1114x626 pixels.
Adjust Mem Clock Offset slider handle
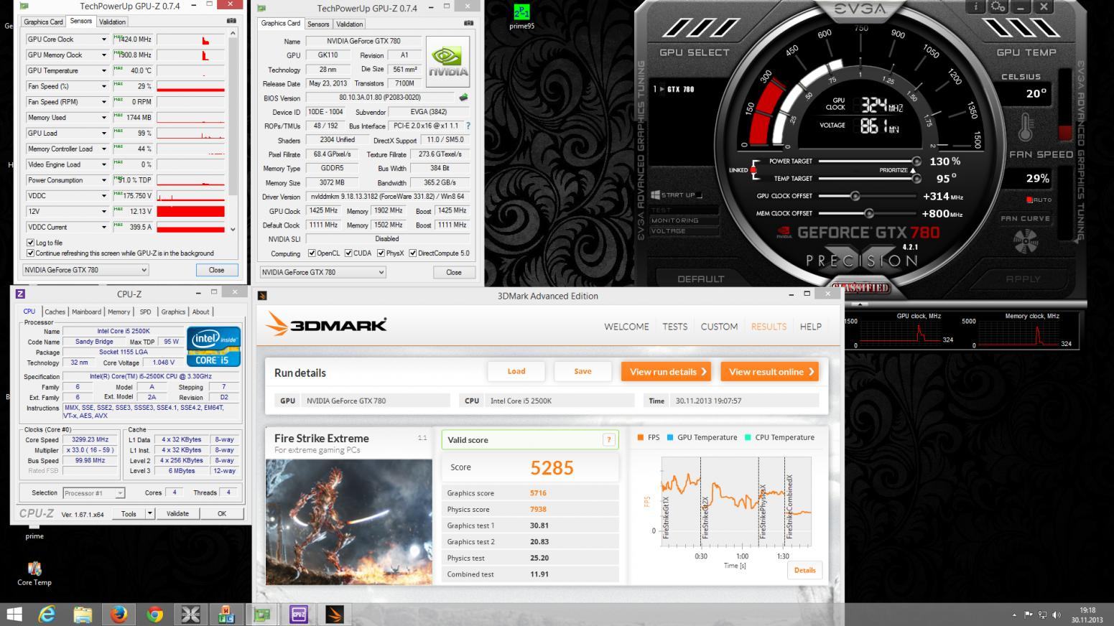[x=869, y=213]
